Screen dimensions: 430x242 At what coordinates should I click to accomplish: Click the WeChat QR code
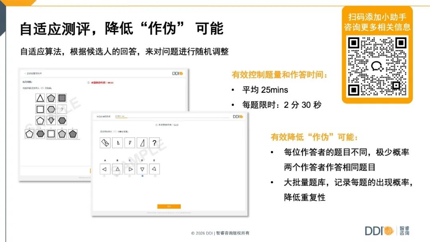(377, 66)
